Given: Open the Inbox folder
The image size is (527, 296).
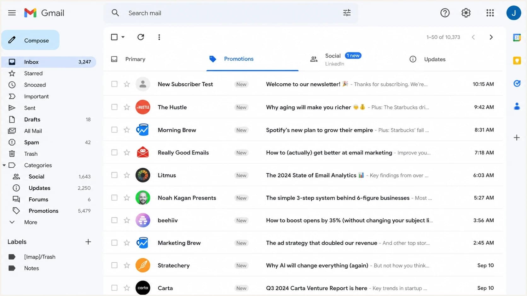Looking at the screenshot, I should pos(49,62).
